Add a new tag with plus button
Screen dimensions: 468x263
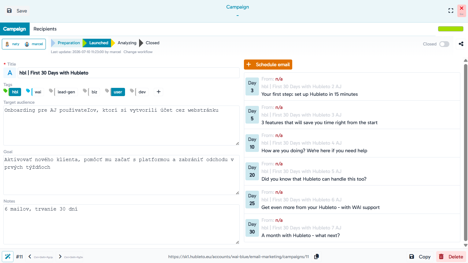pos(158,92)
